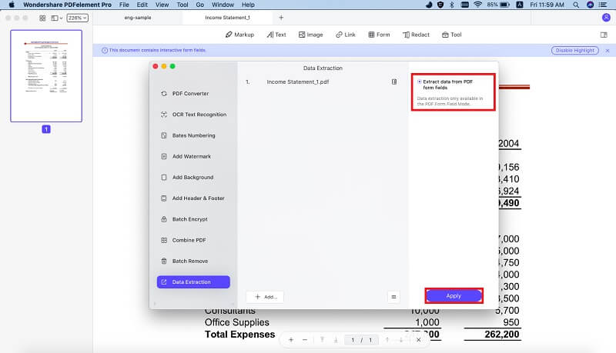Switch to the eng-sample tab

tap(138, 18)
